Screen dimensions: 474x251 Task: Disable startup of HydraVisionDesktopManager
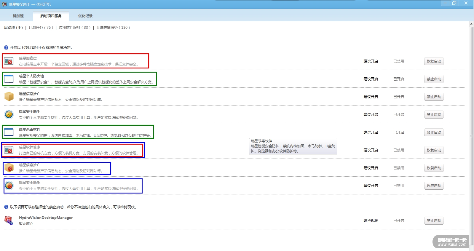tap(434, 221)
